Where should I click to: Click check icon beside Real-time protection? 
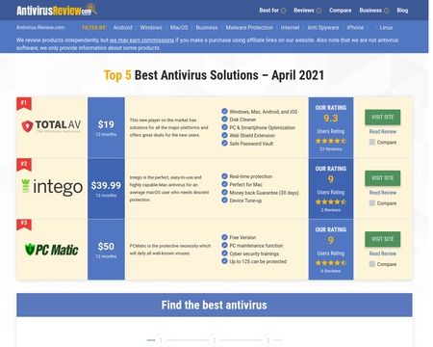click(224, 176)
